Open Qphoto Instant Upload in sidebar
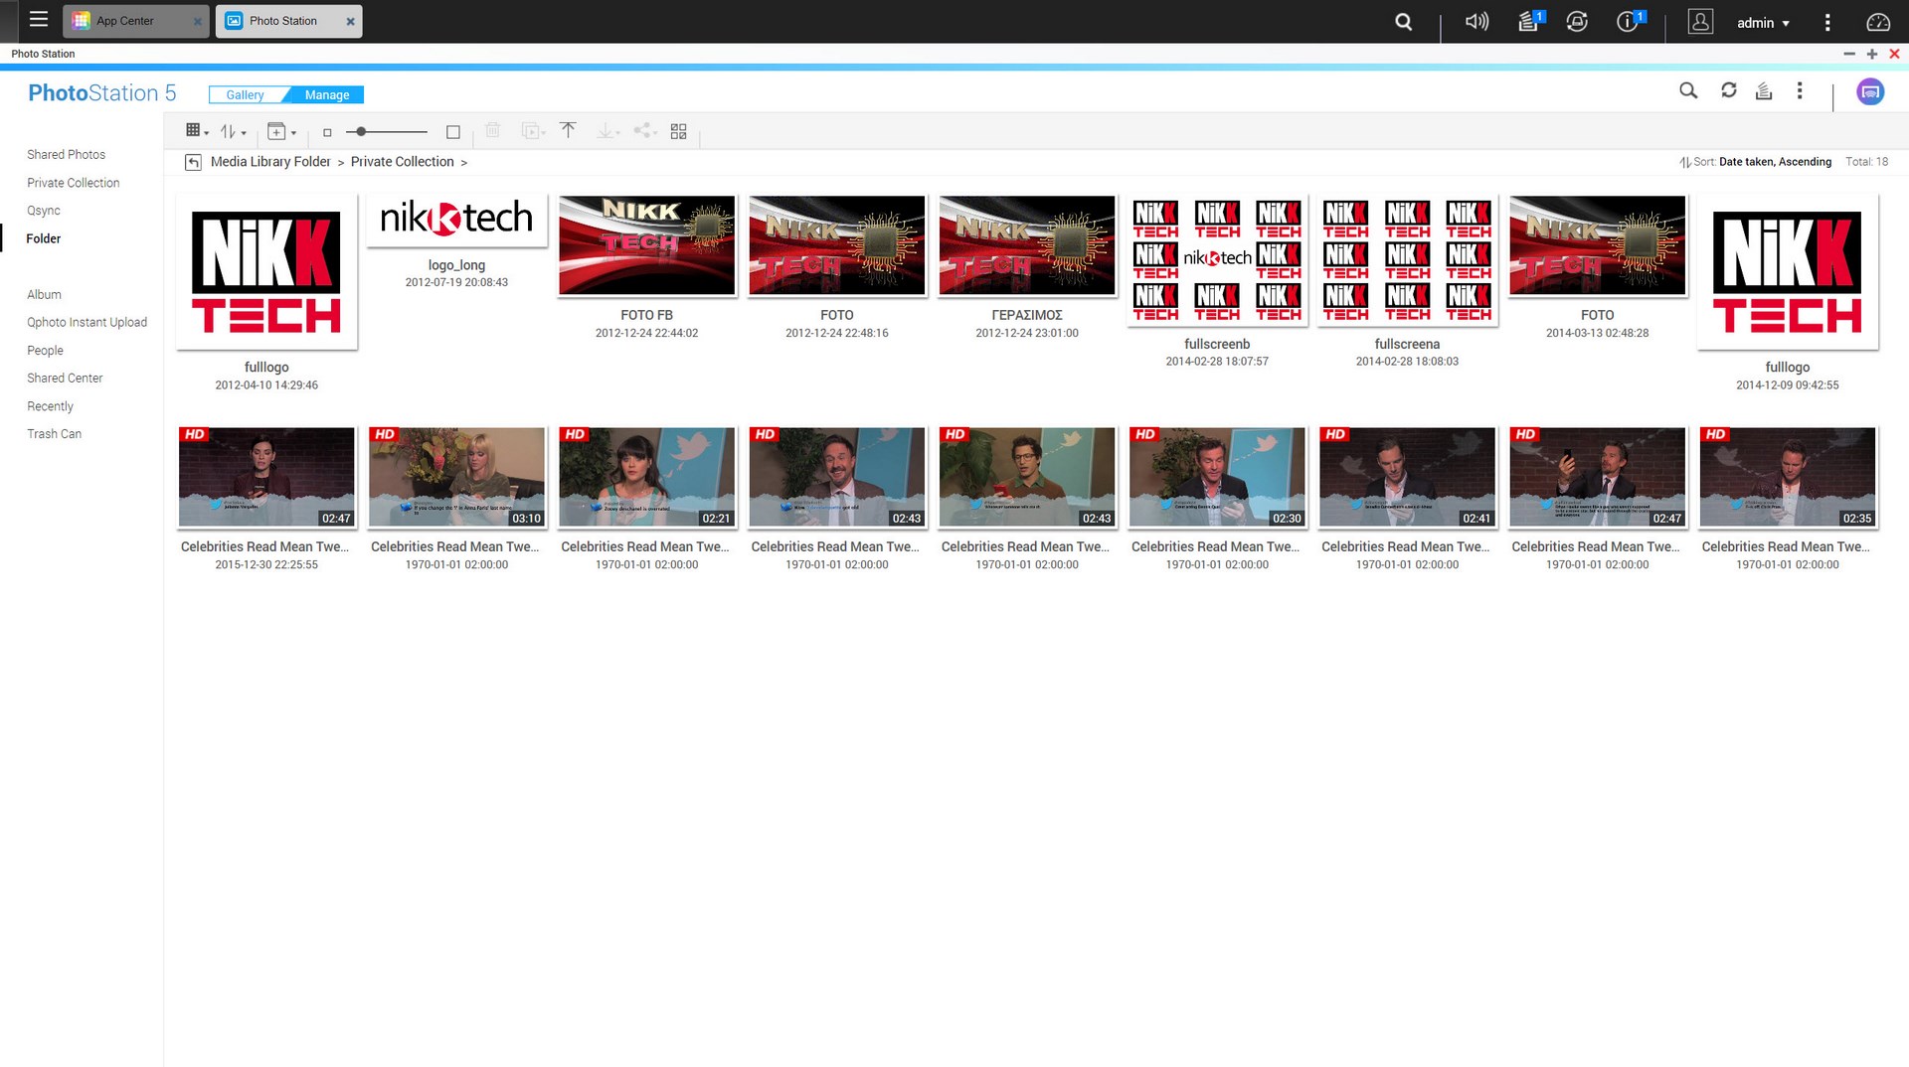Screen dimensions: 1909x1067 point(87,323)
